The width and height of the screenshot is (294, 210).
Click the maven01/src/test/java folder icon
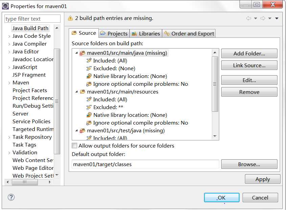(82, 131)
